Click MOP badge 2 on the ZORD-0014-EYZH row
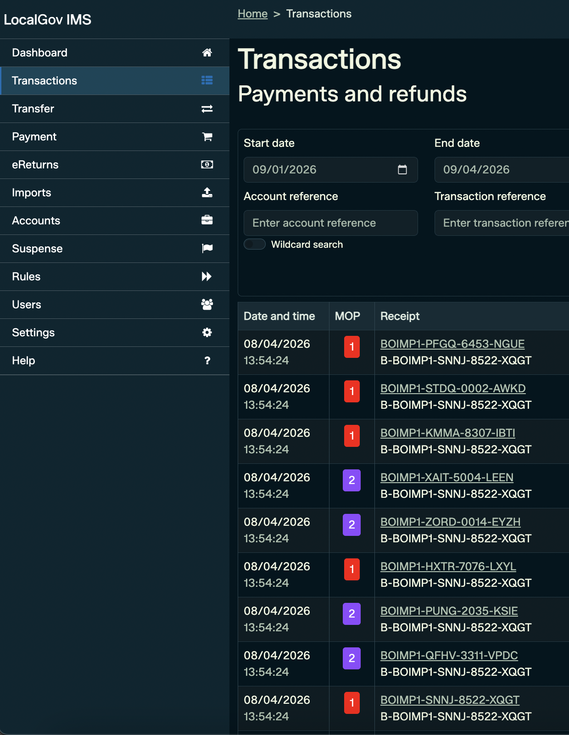This screenshot has height=735, width=569. point(352,525)
